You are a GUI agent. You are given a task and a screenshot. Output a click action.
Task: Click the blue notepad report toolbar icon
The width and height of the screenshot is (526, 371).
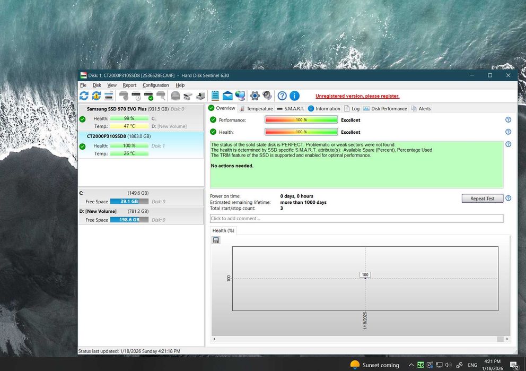pyautogui.click(x=215, y=96)
